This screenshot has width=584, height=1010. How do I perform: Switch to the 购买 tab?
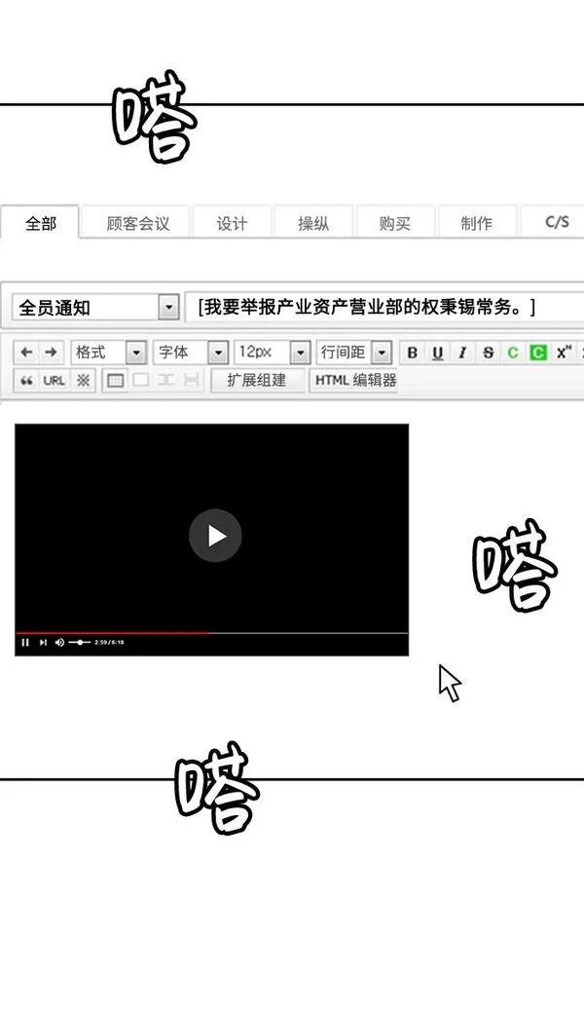(394, 223)
